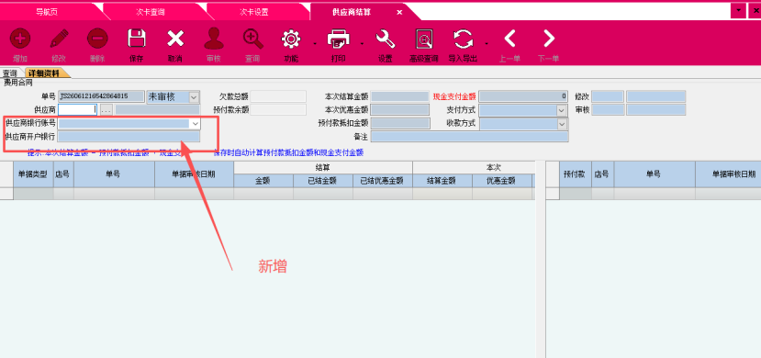Screen dimensions: 761x358
Task: Switch to the 导航页 tab
Action: [47, 12]
